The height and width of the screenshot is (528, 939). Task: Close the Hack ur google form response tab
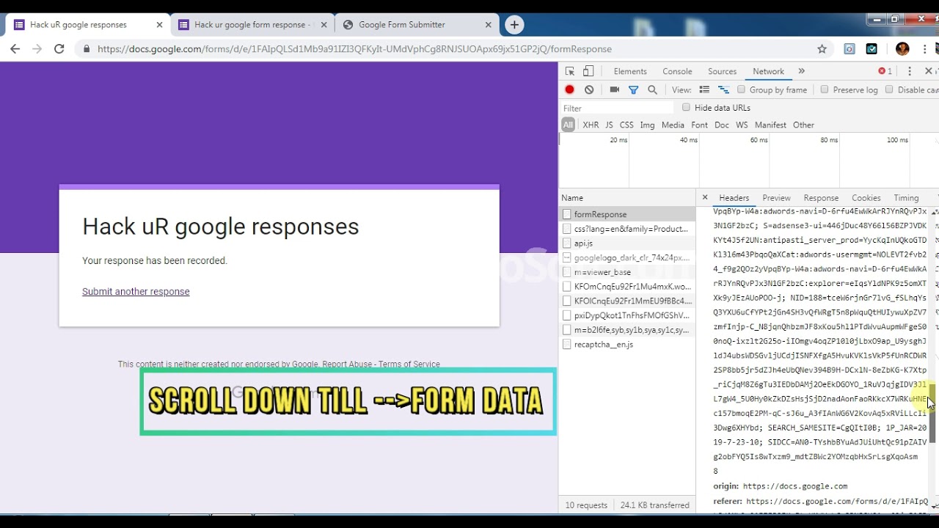point(324,24)
